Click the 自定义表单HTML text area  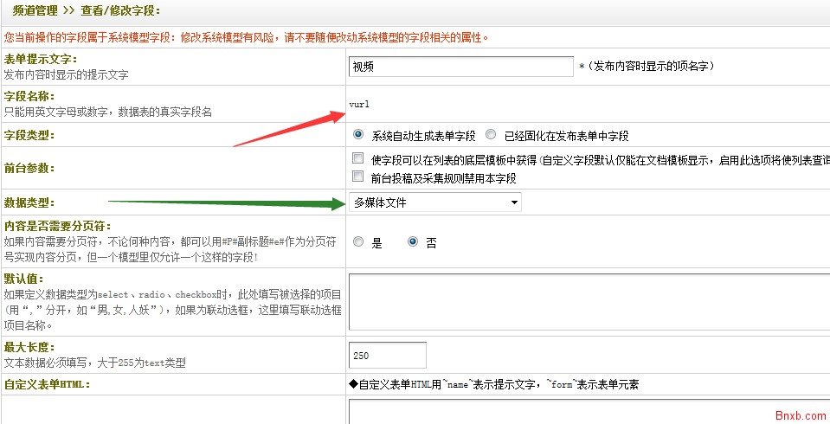tap(589, 411)
